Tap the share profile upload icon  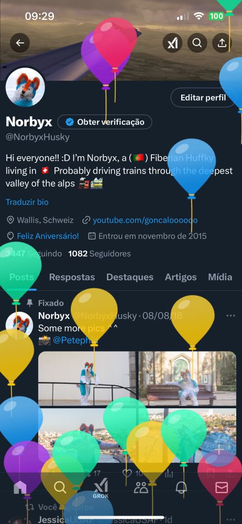click(222, 43)
